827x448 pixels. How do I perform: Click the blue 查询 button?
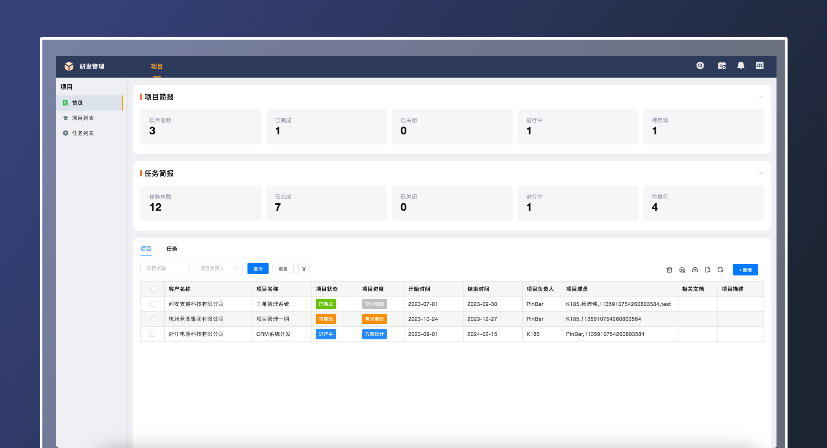[x=258, y=268]
